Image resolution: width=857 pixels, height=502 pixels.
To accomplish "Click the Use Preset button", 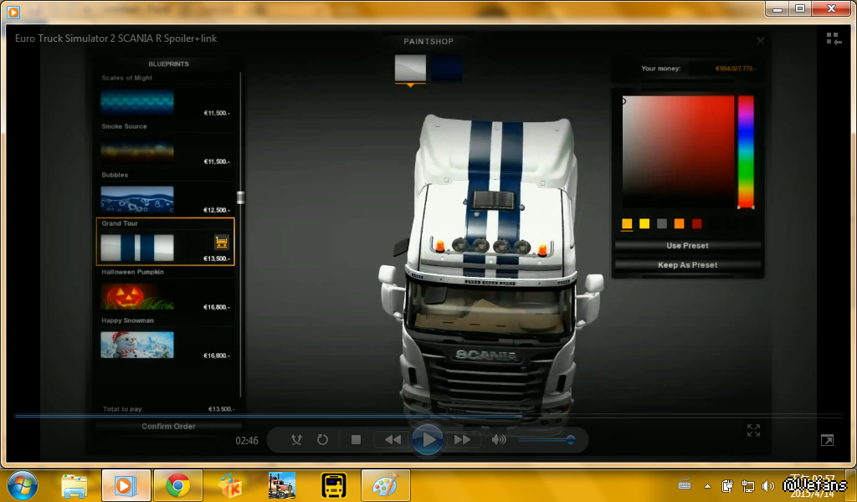I will 687,246.
